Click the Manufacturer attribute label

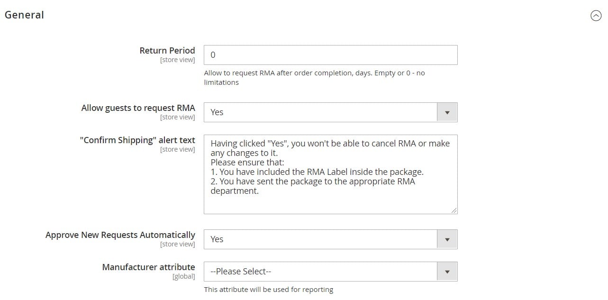tap(149, 267)
